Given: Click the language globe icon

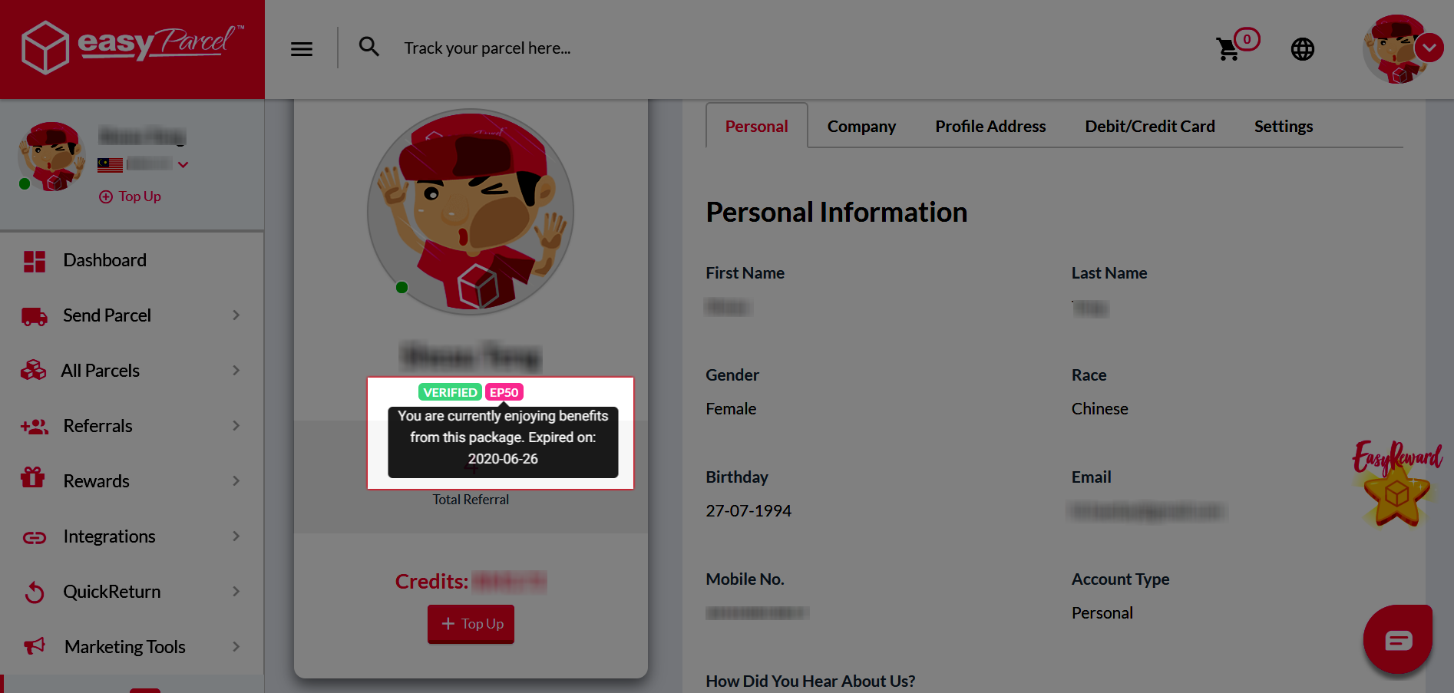Looking at the screenshot, I should [x=1303, y=48].
